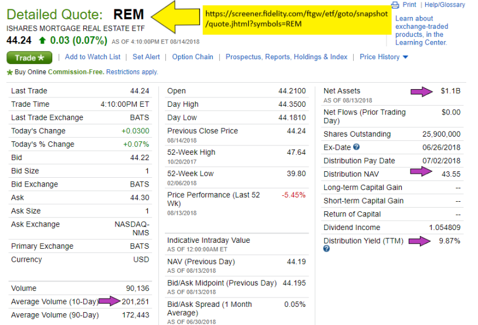The width and height of the screenshot is (478, 325).
Task: Open Prospectus, Reports, Holdings & Index
Action: (x=286, y=57)
